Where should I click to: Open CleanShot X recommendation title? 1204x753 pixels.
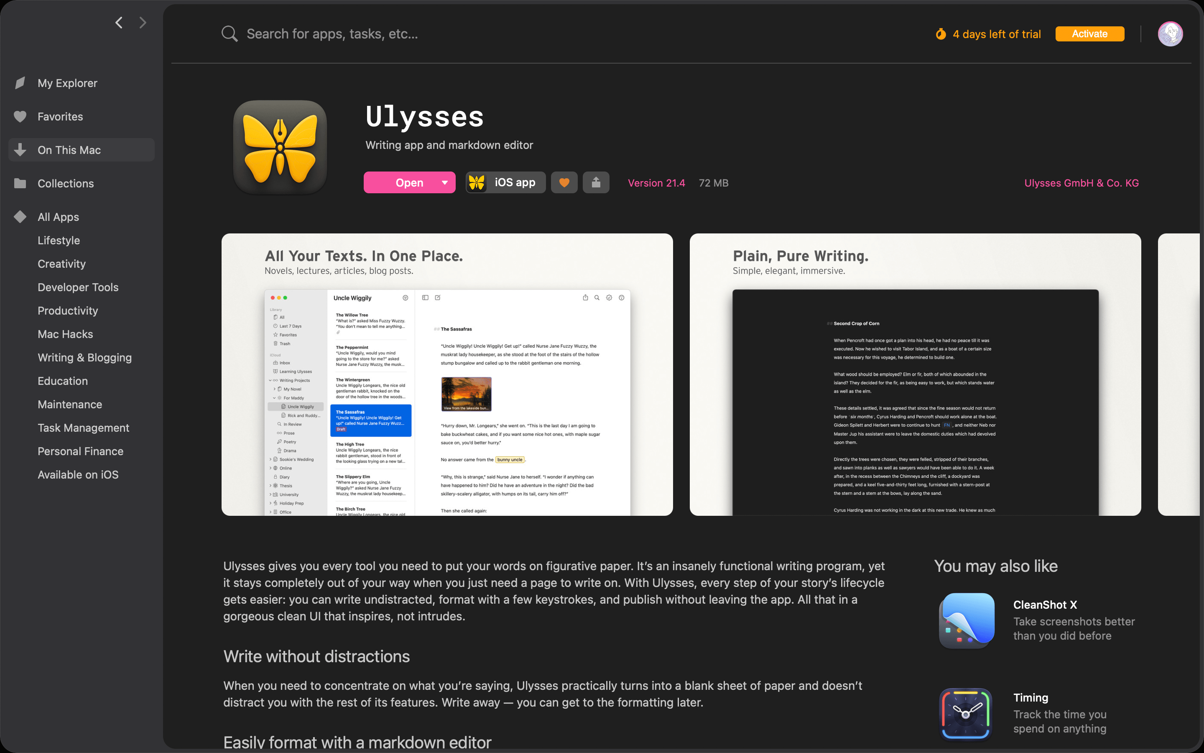click(1045, 604)
